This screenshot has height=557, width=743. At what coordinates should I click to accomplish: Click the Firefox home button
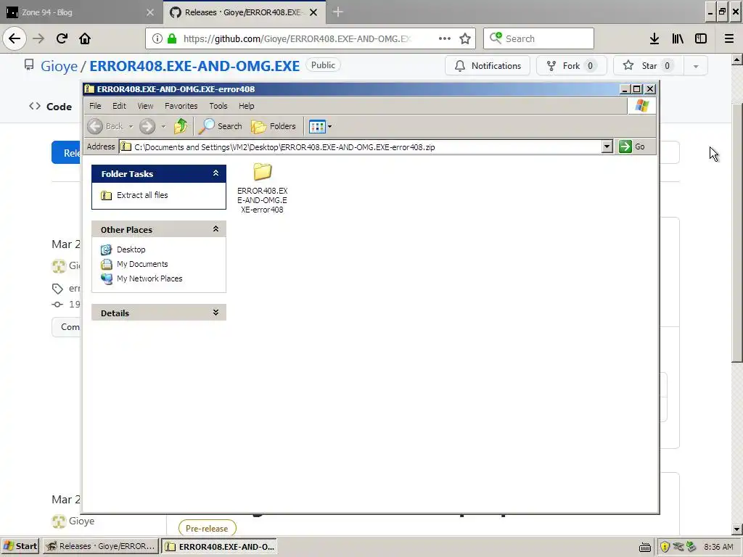coord(85,38)
